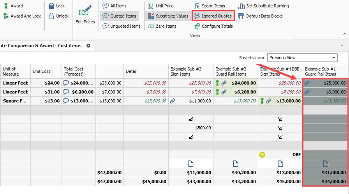Open Configure Totals

point(213,26)
